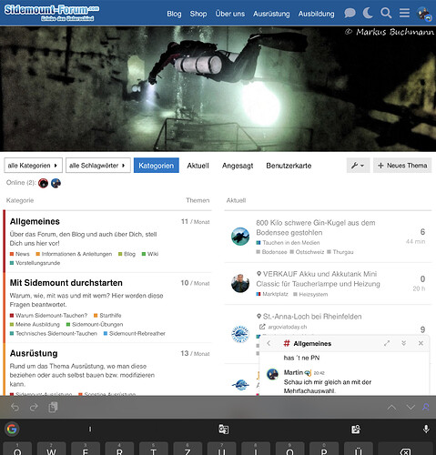Open the Blog menu item
Screen dimensions: 436x455
pos(174,14)
